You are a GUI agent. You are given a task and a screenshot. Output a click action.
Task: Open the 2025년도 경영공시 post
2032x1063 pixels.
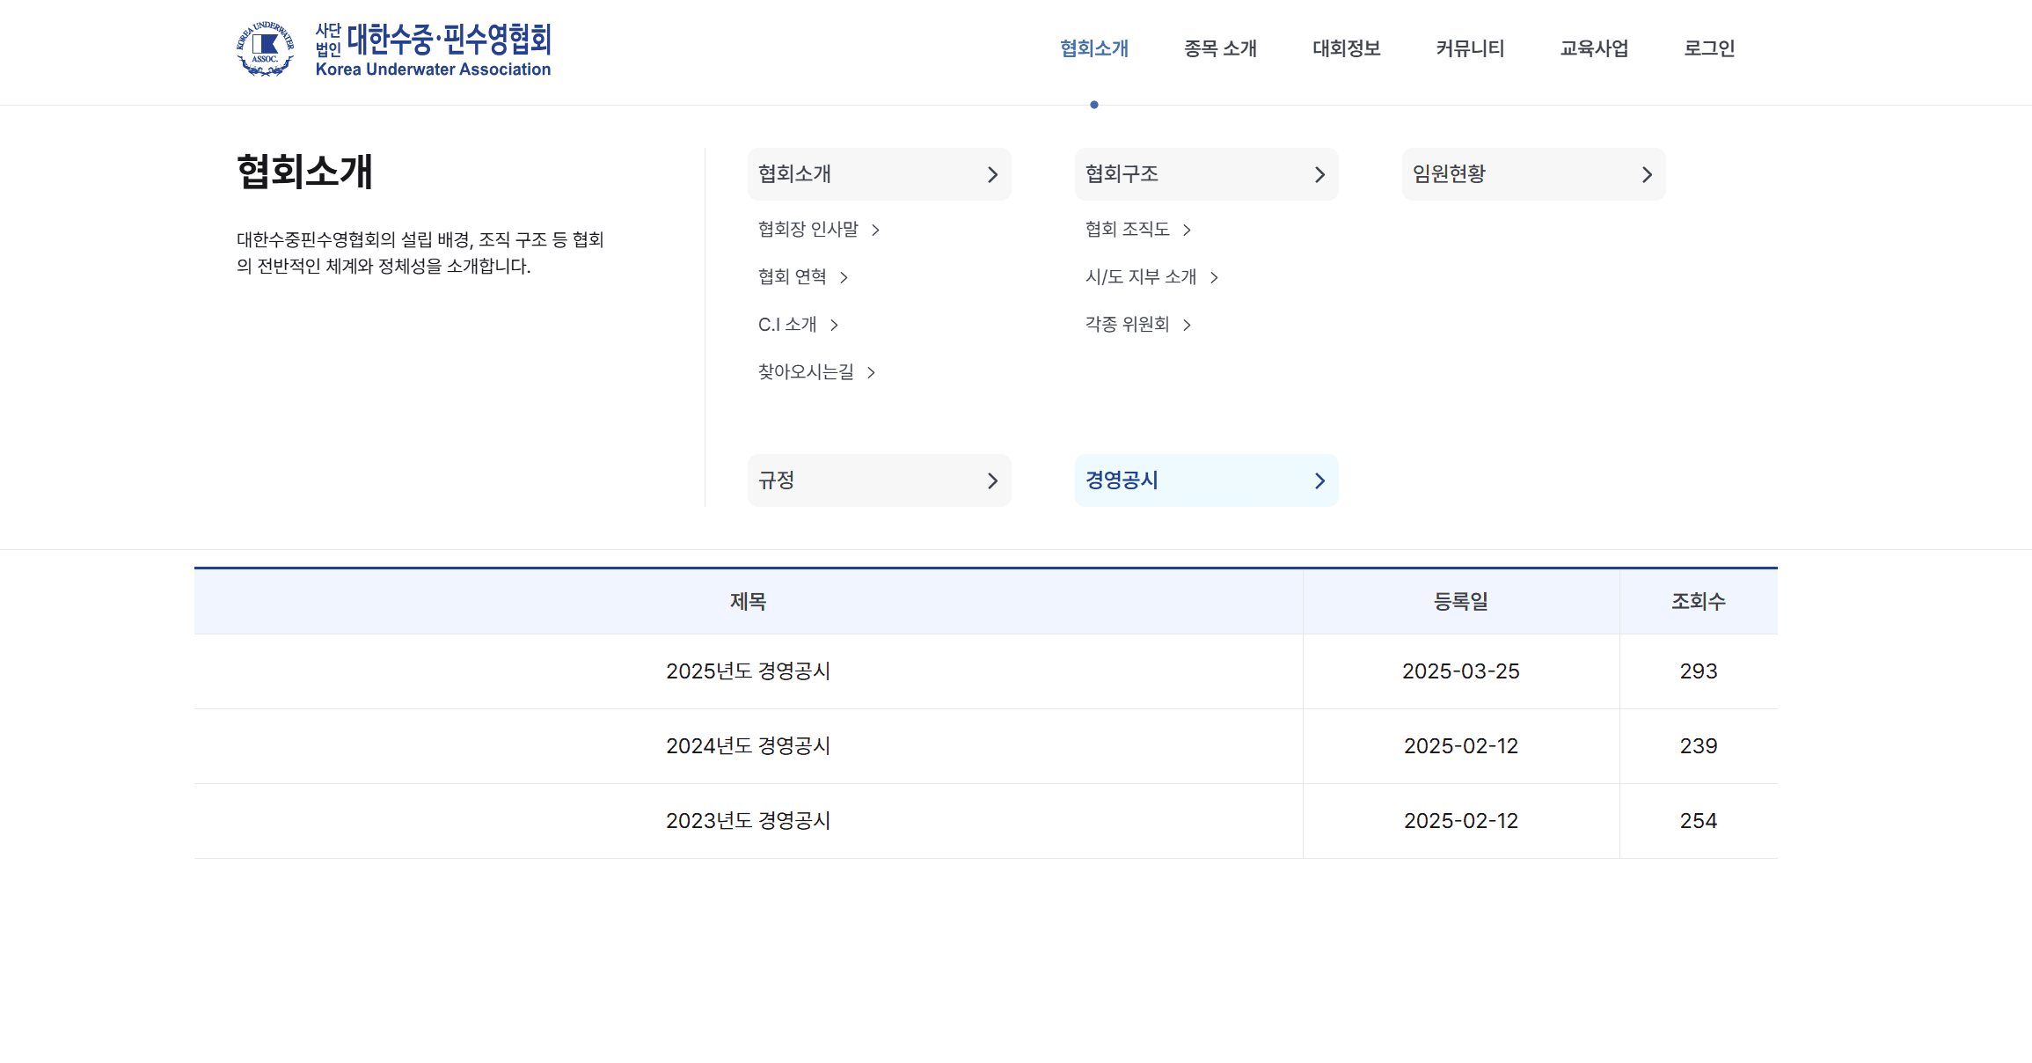click(x=748, y=671)
